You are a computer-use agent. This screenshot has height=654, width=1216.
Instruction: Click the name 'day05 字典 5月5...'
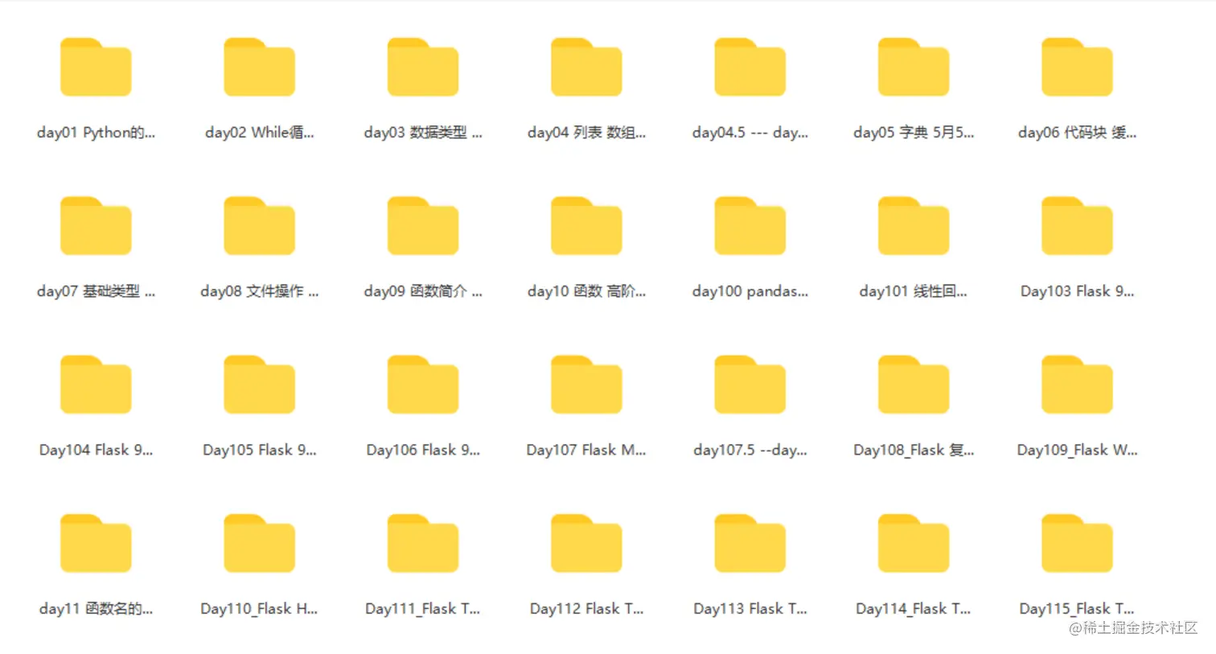pyautogui.click(x=914, y=133)
